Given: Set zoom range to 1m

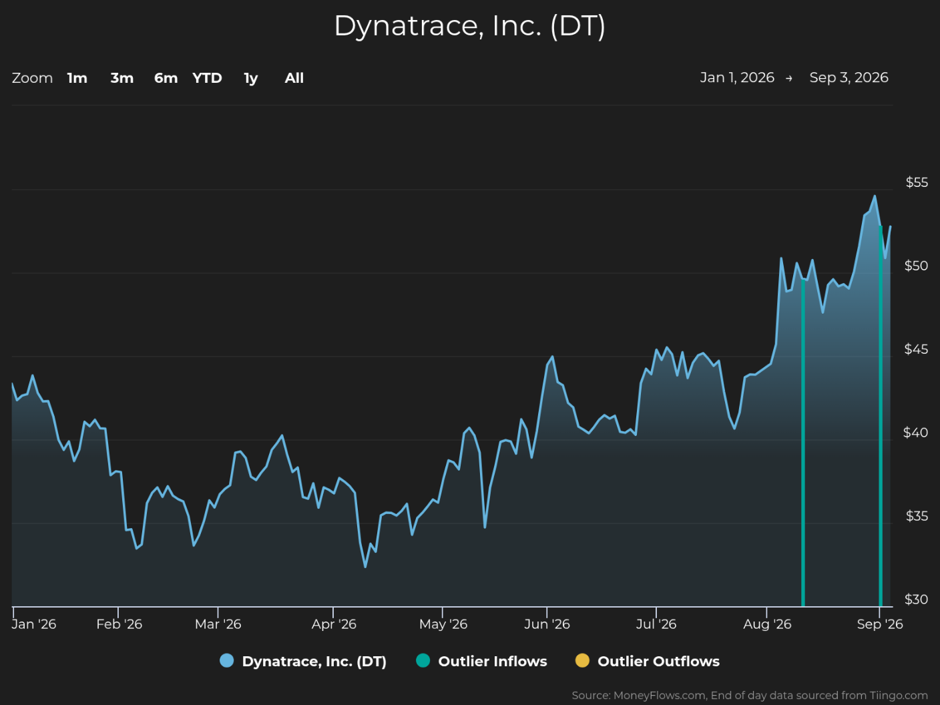Looking at the screenshot, I should 77,78.
